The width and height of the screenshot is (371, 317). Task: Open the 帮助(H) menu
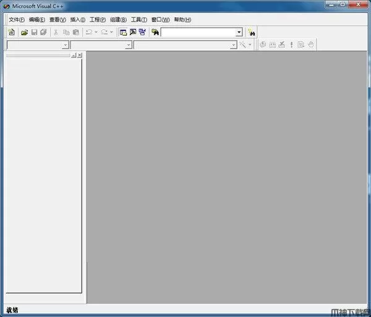(x=182, y=20)
